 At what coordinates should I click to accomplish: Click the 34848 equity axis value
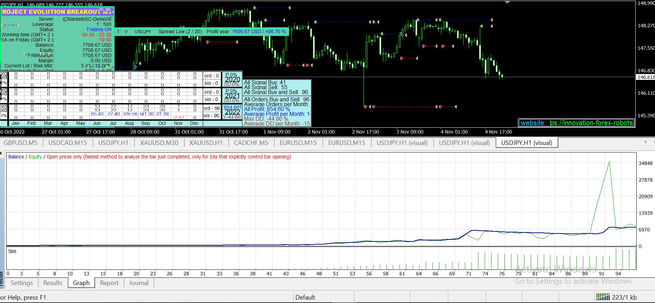point(645,163)
